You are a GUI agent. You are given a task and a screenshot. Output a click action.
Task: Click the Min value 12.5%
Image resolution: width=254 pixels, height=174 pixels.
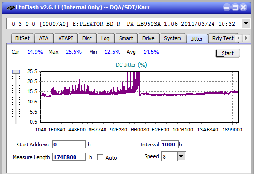tap(112, 52)
